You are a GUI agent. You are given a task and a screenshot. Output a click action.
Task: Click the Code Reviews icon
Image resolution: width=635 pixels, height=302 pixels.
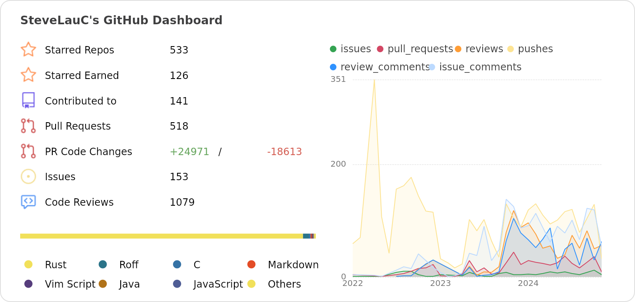tap(28, 202)
